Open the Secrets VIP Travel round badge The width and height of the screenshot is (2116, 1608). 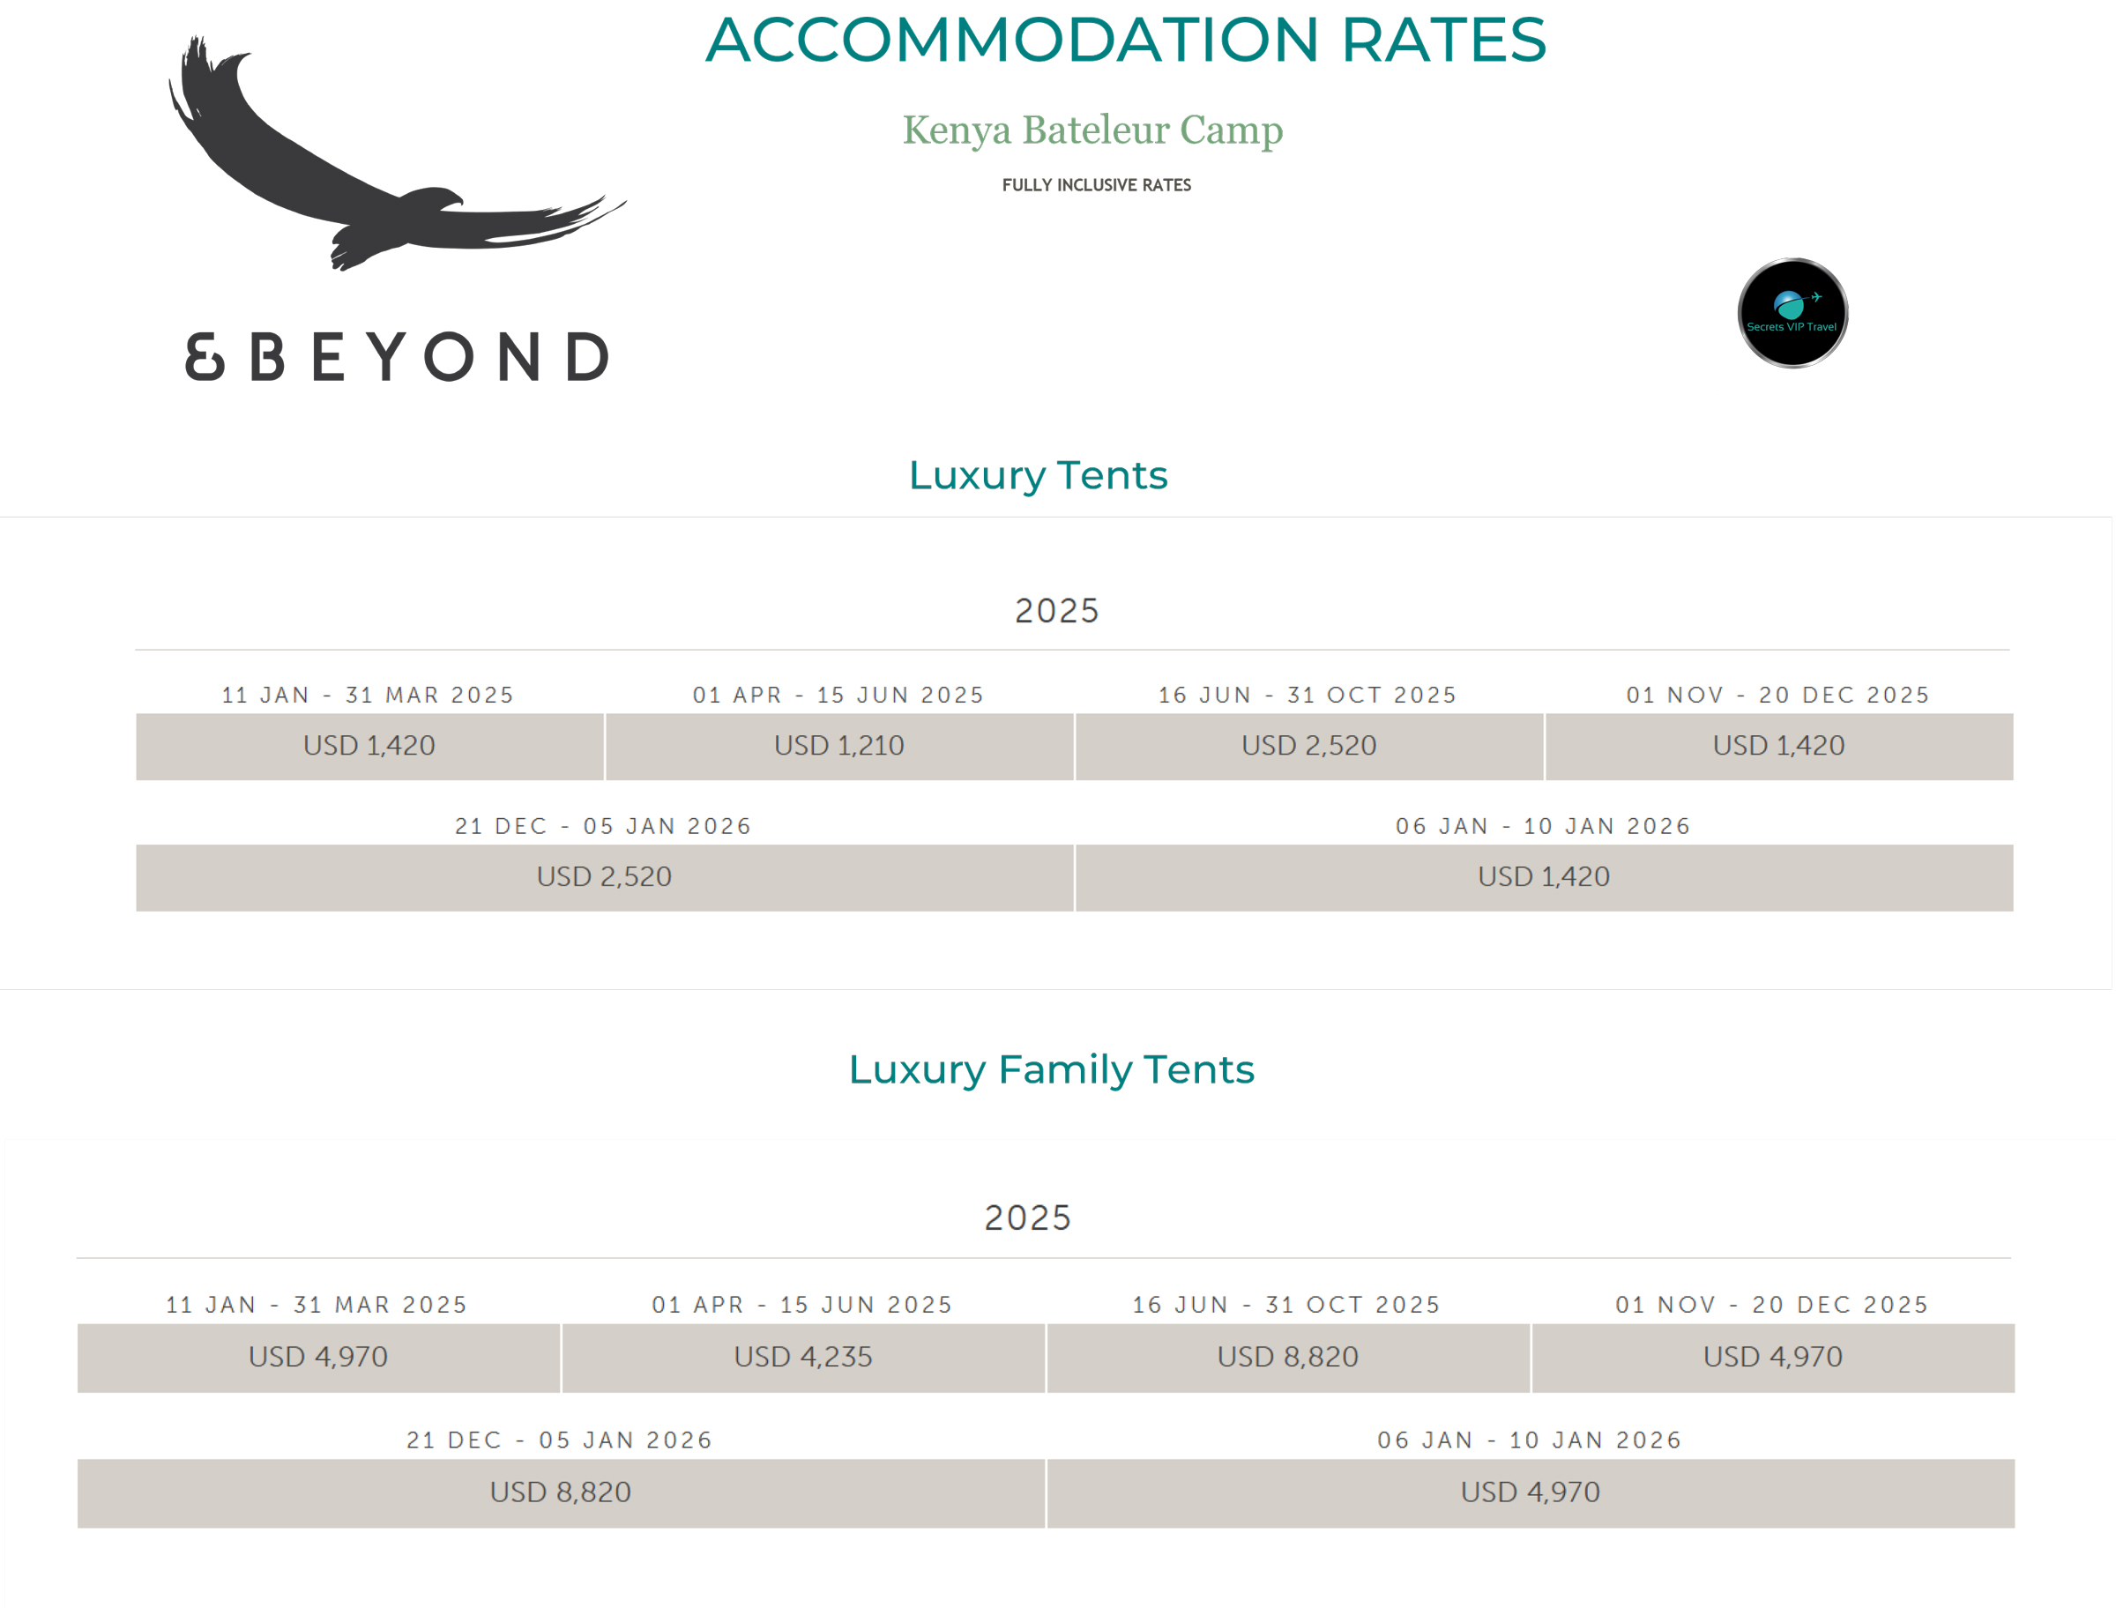(1792, 313)
